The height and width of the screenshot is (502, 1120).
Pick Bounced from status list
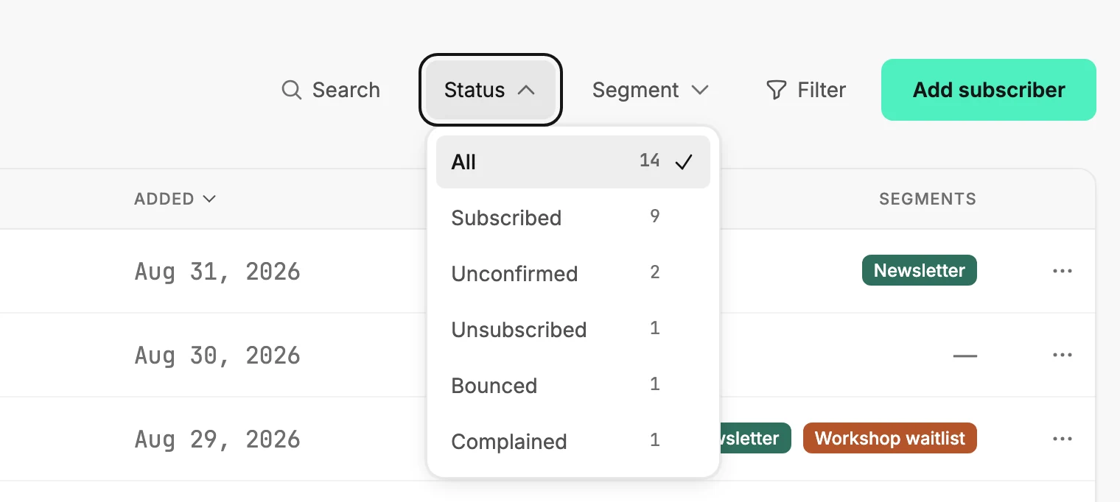coord(573,386)
